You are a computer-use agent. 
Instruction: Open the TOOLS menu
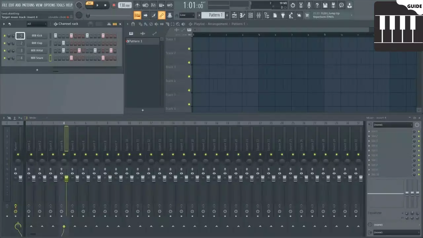pos(60,5)
